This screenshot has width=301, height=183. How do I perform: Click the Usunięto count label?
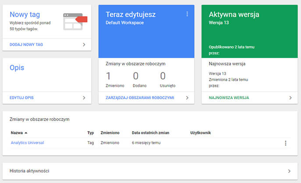click(167, 86)
